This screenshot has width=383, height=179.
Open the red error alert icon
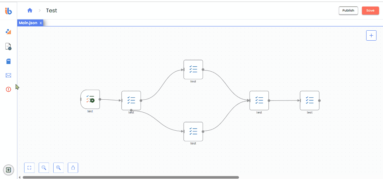pos(8,90)
